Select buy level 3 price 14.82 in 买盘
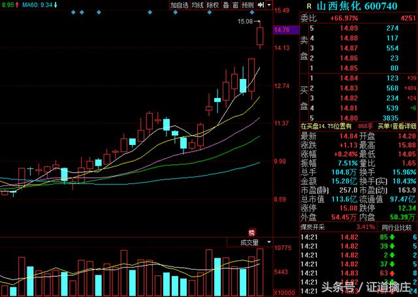Viewport: 418px width, 297px height. (x=349, y=98)
